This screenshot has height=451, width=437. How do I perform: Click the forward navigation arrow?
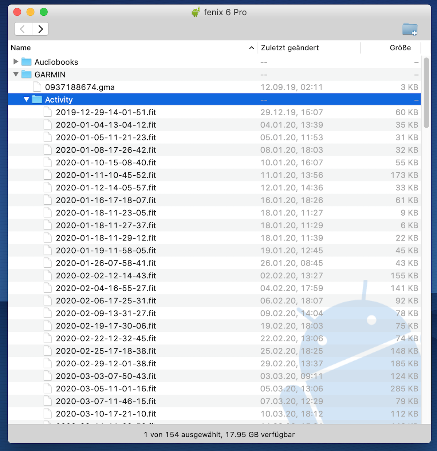[x=40, y=29]
